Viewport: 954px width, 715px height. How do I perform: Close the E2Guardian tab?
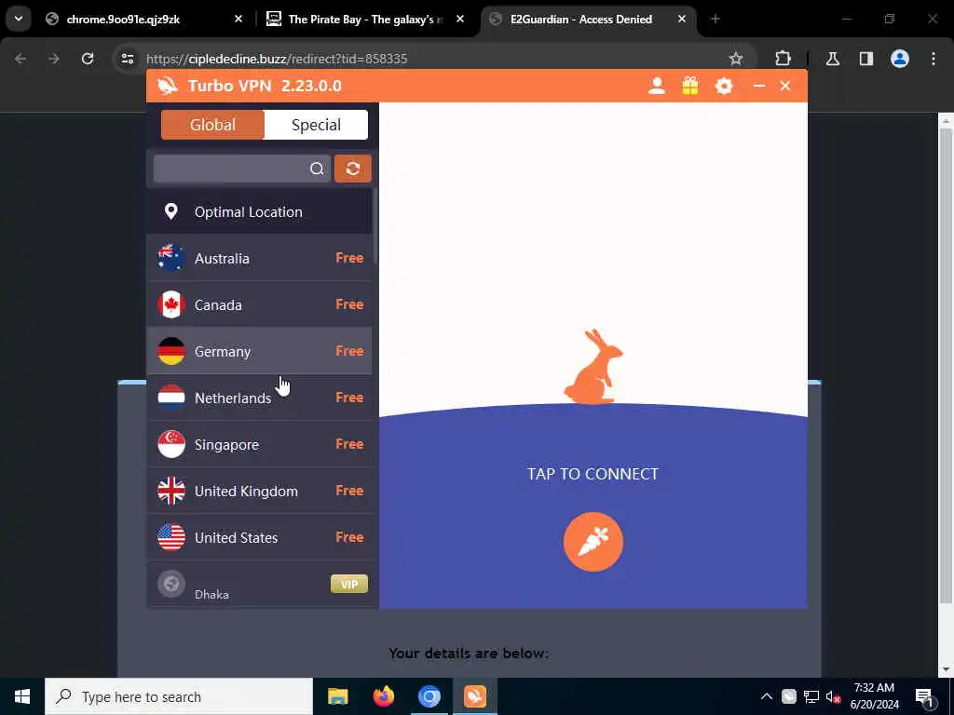click(681, 19)
